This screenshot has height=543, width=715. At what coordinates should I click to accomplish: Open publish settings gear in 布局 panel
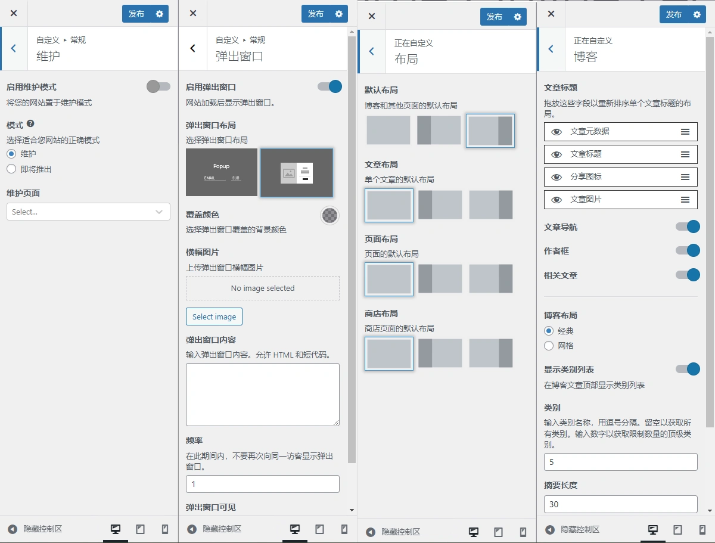(x=517, y=17)
